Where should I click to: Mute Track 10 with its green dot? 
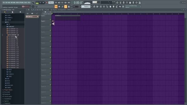pyautogui.click(x=50, y=69)
